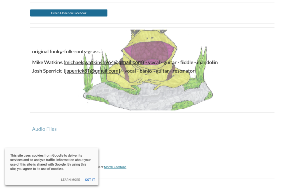Click the cookie notice message text
This screenshot has width=305, height=190.
50,162
